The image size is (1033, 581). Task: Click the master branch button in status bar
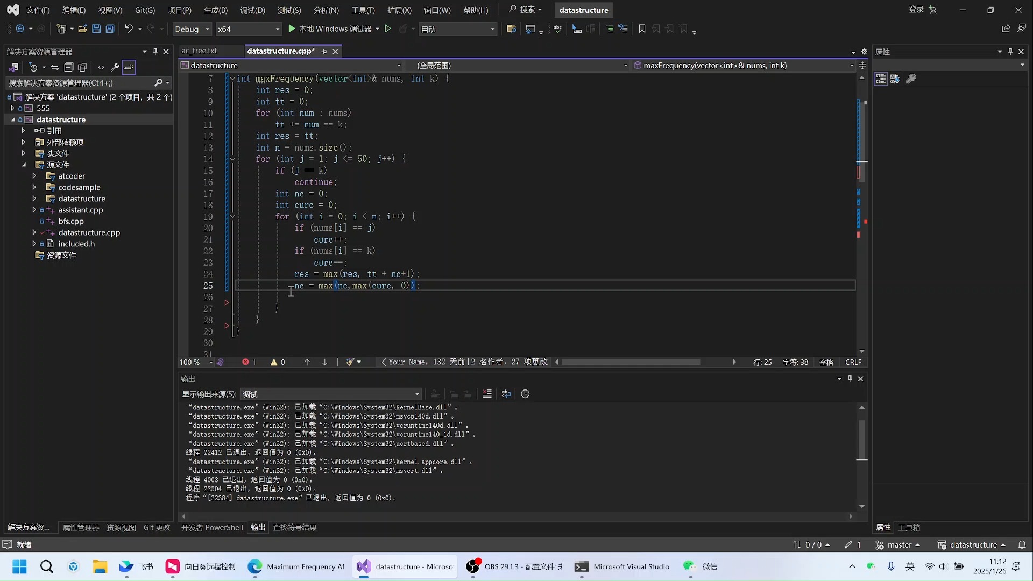point(897,545)
